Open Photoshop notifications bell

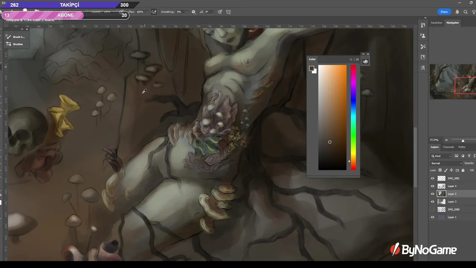[457, 12]
